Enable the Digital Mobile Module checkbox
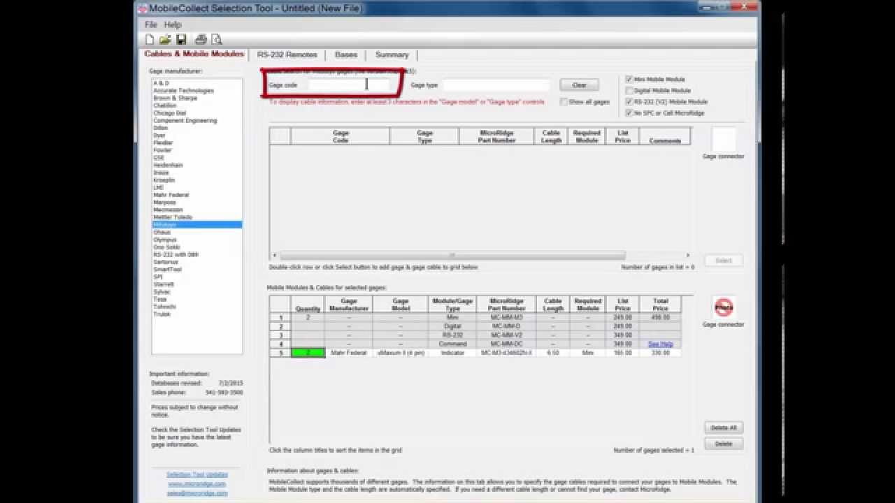This screenshot has height=503, width=895. pos(629,91)
